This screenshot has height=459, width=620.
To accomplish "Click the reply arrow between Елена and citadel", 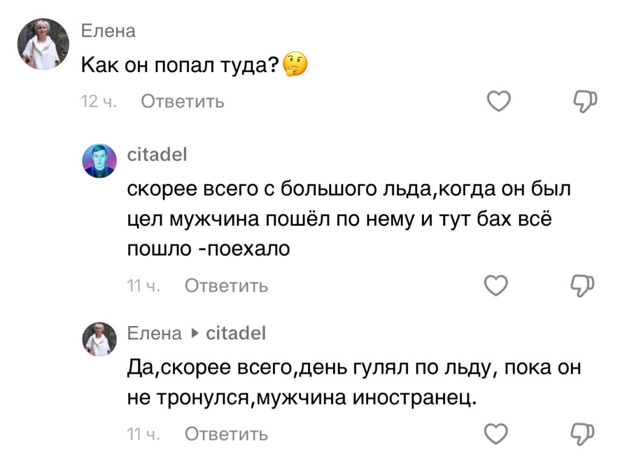I will coord(194,333).
